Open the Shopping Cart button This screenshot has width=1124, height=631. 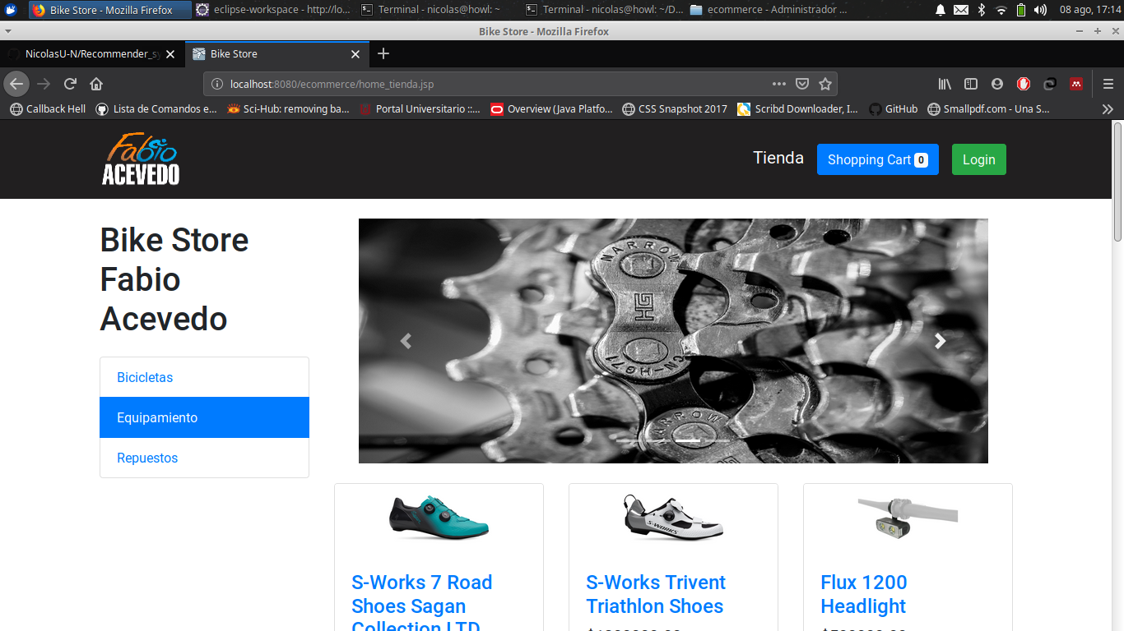[x=878, y=159]
